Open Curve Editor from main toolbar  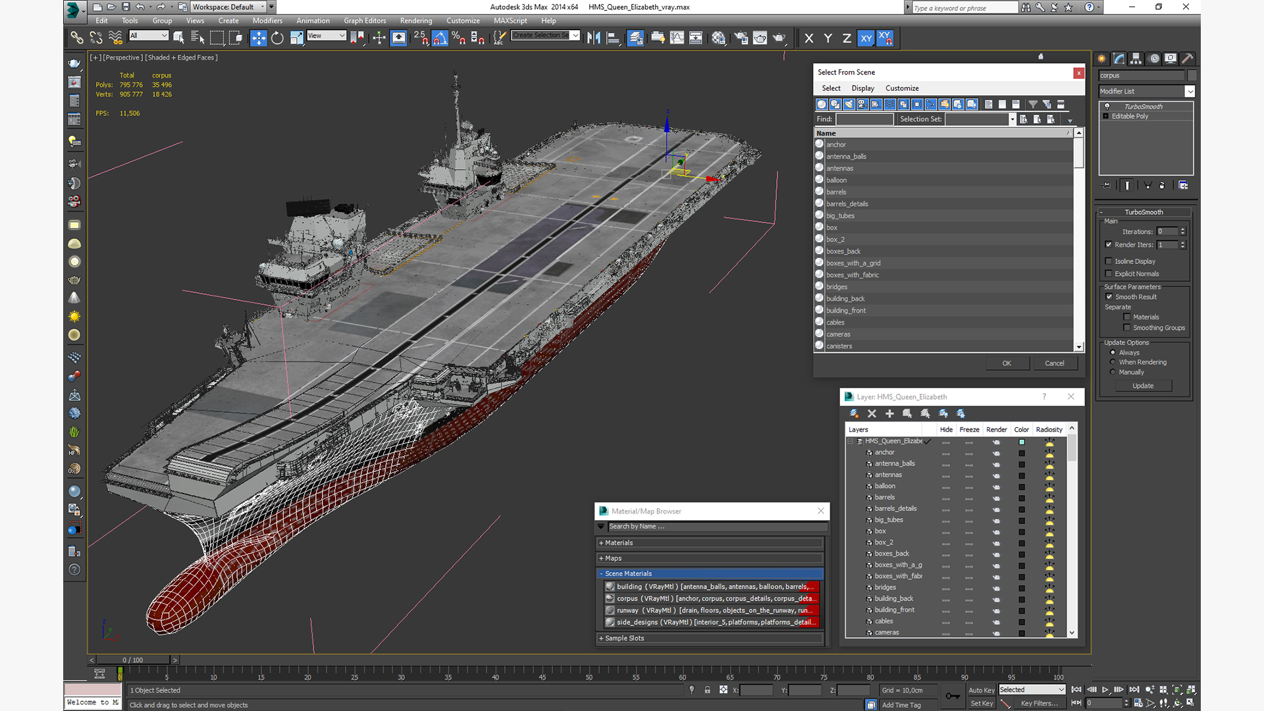point(677,38)
